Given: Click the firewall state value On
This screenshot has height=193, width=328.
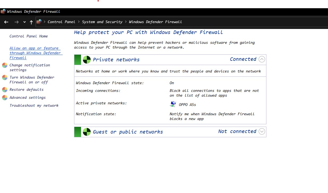Looking at the screenshot, I should pos(172,83).
